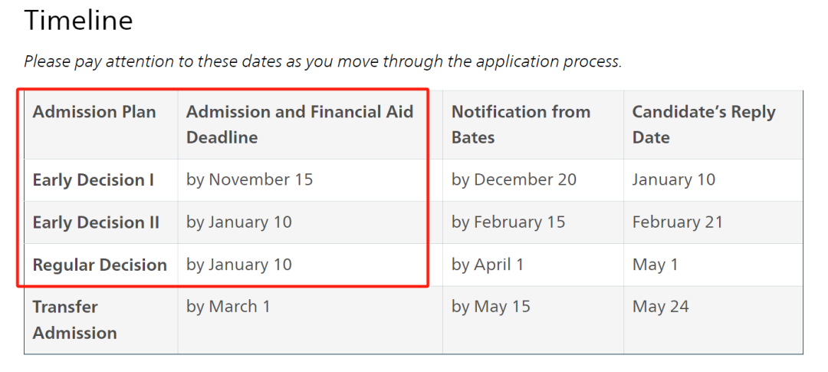Click the 'by December 20' notification cell
The image size is (828, 372).
point(514,179)
